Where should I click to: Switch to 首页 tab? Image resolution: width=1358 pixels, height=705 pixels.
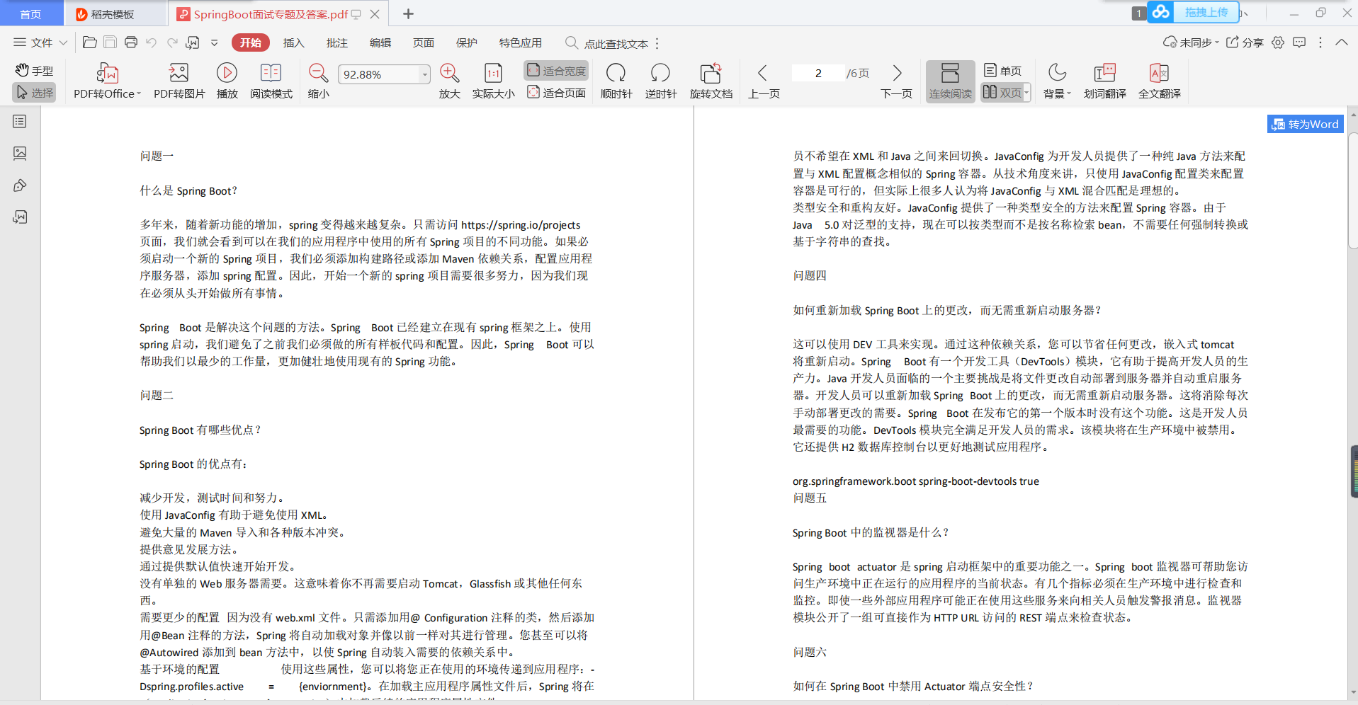click(x=31, y=13)
